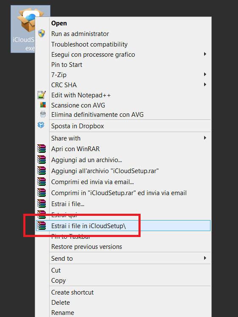Select Aggiungi all'archivio "iCloudSetup.rar"
Screen dimensions: 238x317
click(x=105, y=171)
